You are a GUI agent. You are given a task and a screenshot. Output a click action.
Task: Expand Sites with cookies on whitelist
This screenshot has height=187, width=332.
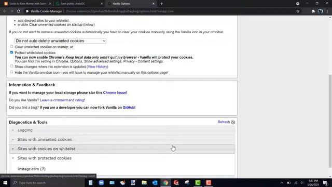tap(122, 149)
